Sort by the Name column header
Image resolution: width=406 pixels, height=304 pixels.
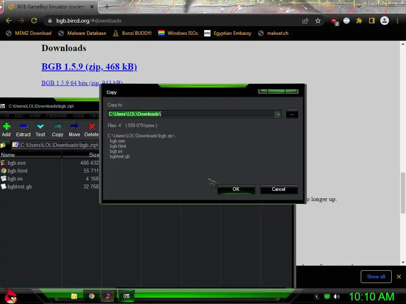point(31,155)
